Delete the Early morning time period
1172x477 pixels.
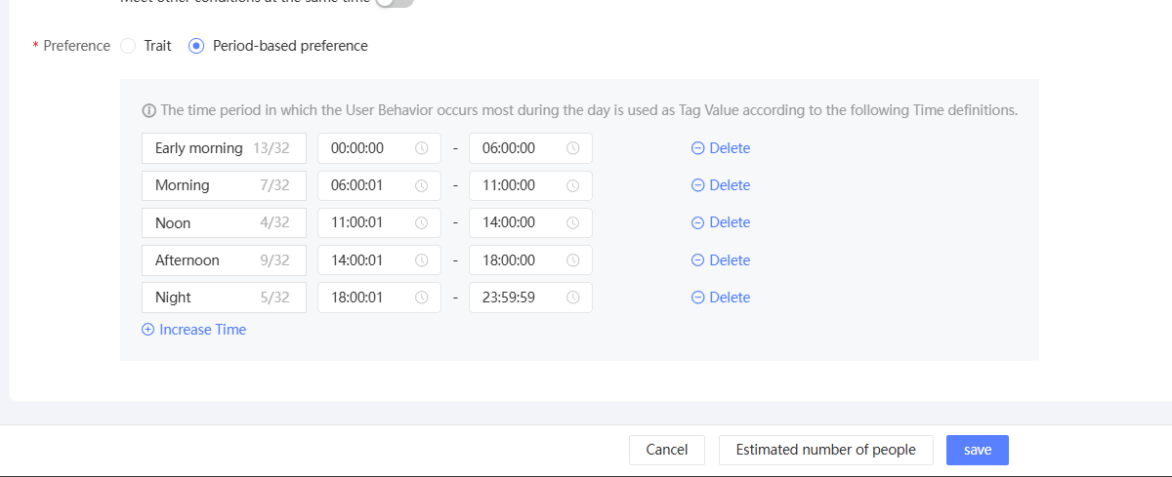(721, 148)
